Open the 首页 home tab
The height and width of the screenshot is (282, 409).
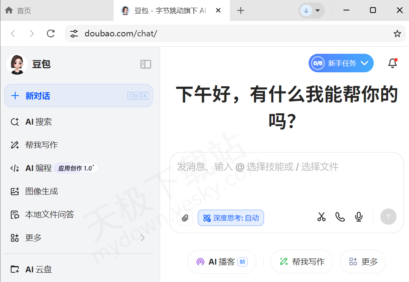(x=18, y=10)
